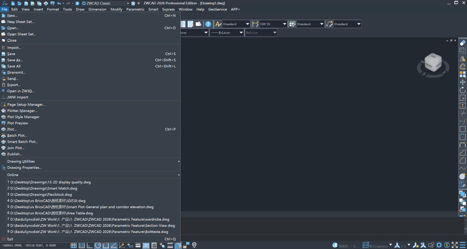The width and height of the screenshot is (467, 249).
Task: Click the Multileader Style icon in toolbar
Action: coord(329,24)
